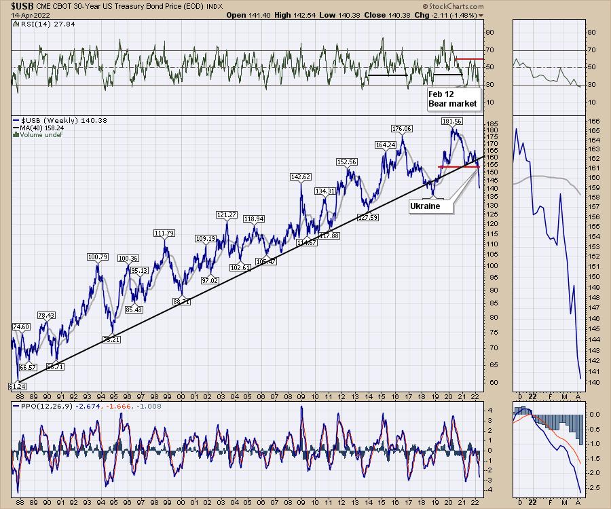Click the 181.56 peak price label
The width and height of the screenshot is (611, 509).
(x=451, y=121)
